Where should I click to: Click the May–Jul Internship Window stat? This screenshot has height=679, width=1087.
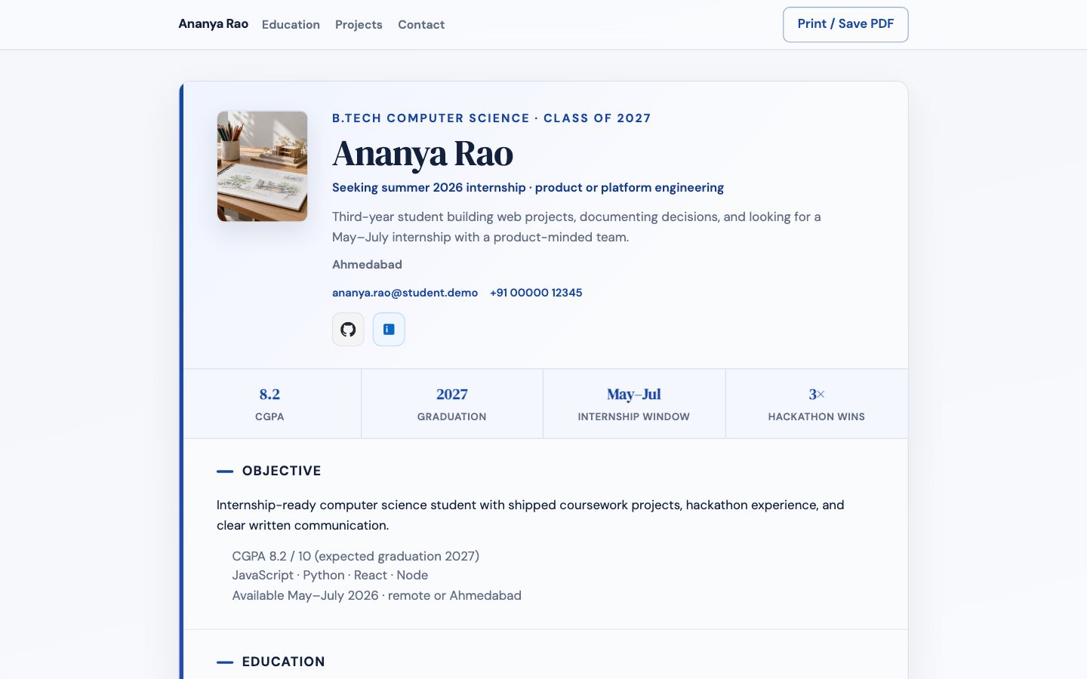634,404
